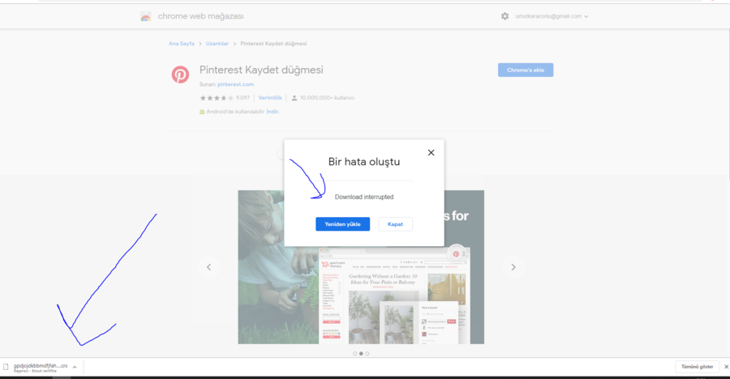Open the pinterest.com publisher link
This screenshot has width=730, height=379.
[235, 84]
